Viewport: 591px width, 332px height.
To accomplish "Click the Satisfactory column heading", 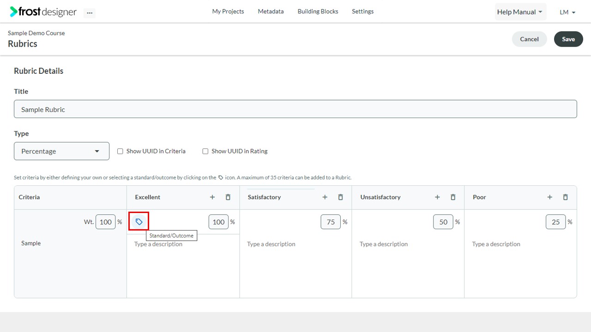I will (x=264, y=197).
